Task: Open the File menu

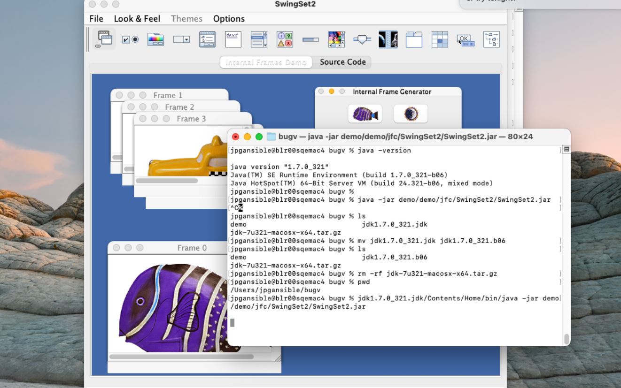Action: coord(96,19)
